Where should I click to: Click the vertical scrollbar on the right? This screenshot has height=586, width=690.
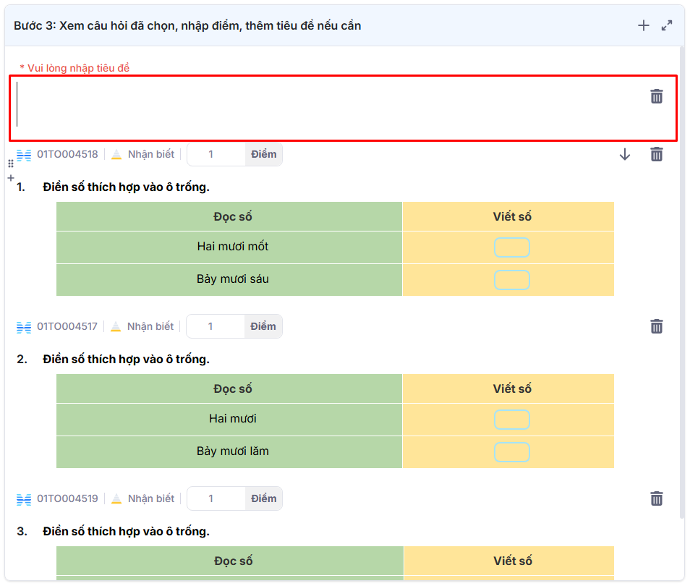(x=681, y=282)
